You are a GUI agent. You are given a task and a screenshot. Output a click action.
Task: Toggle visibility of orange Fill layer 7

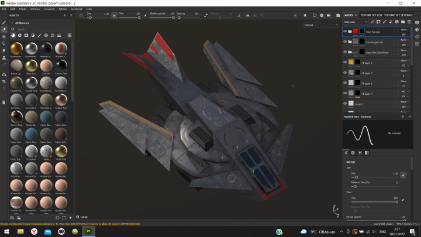[345, 62]
